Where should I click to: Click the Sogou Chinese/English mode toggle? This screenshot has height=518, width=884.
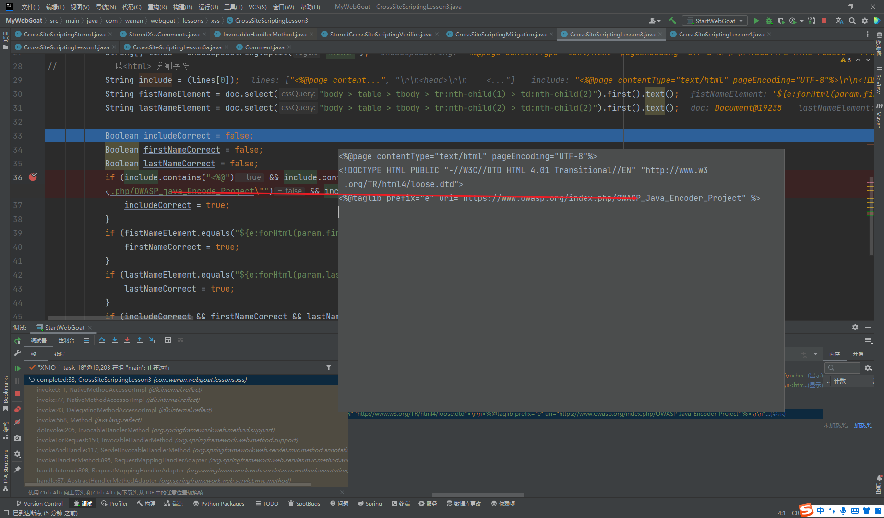point(820,511)
